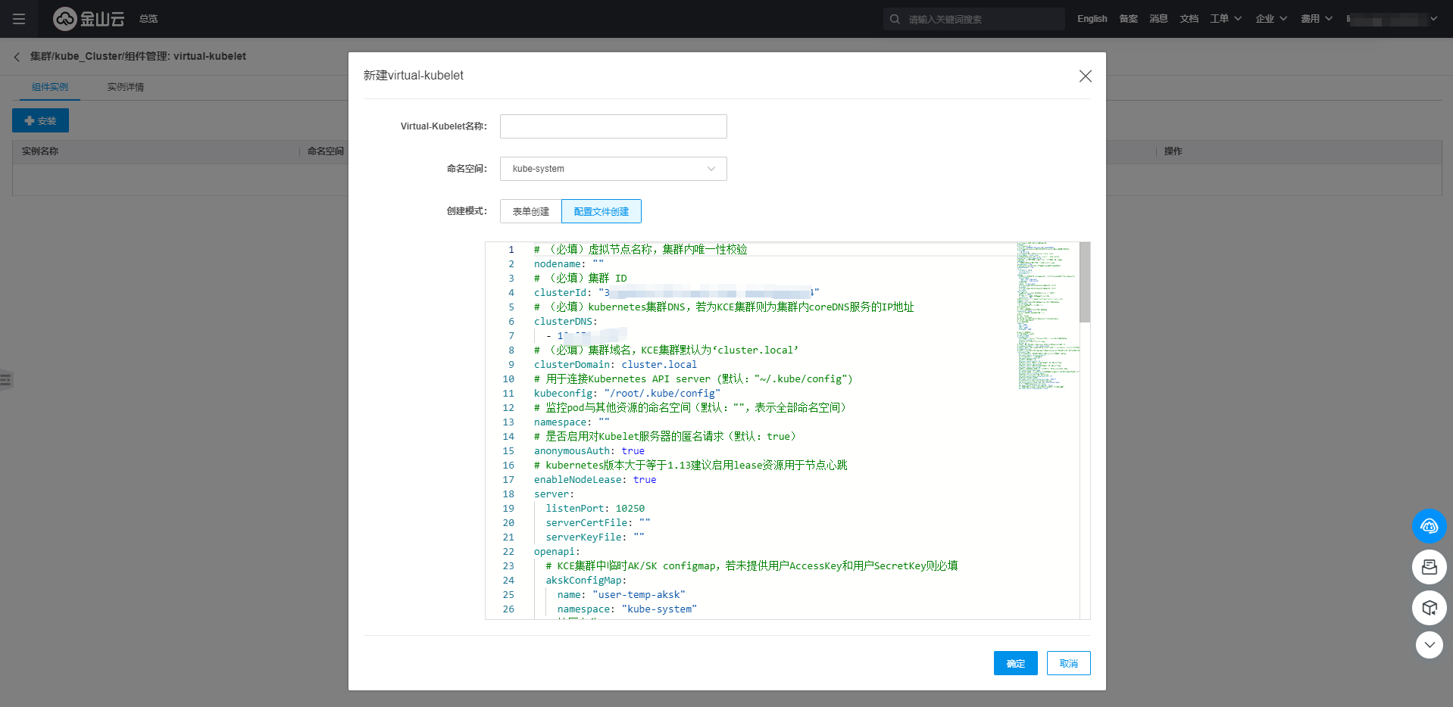
Task: Select 表单创建 creation mode
Action: [x=530, y=212]
